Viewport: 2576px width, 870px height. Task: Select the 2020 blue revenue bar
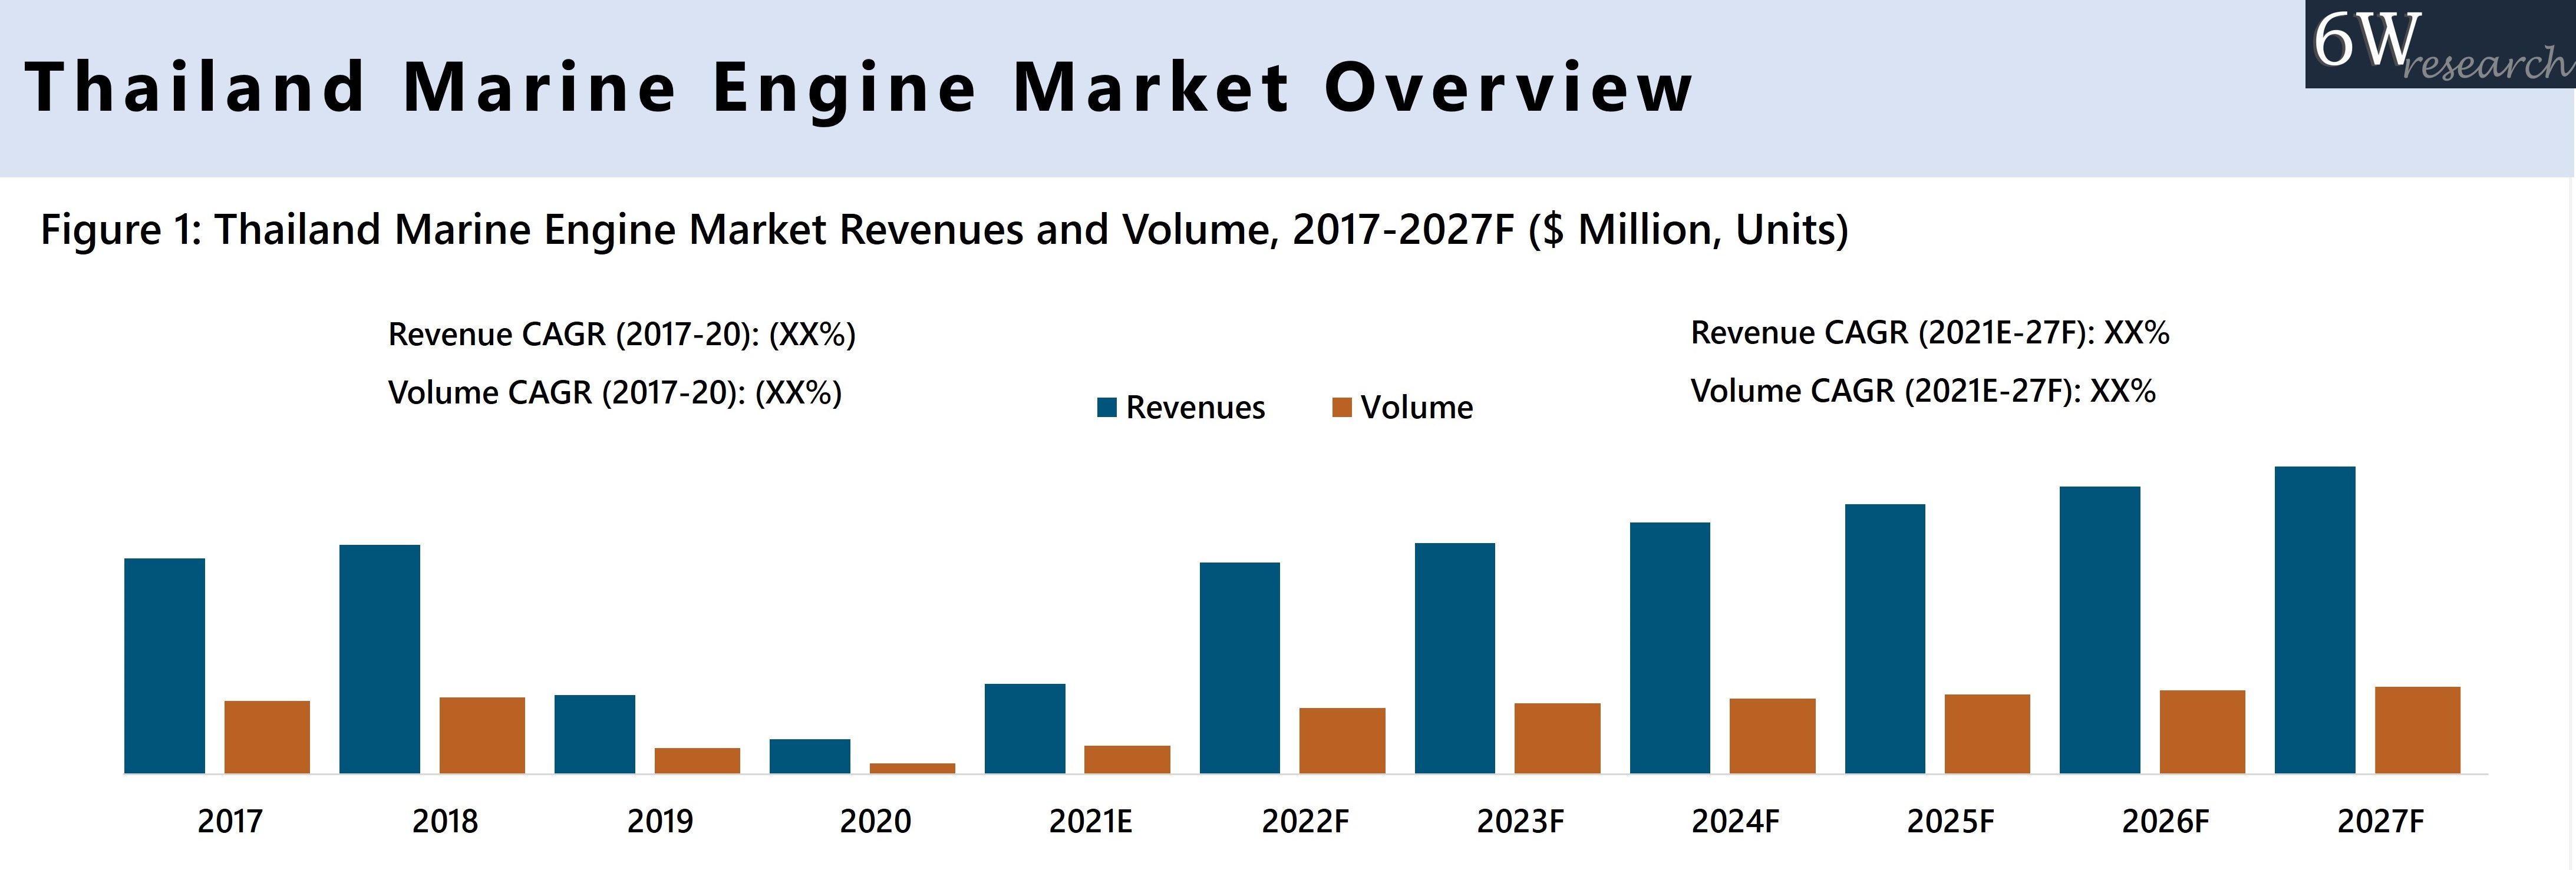(810, 756)
